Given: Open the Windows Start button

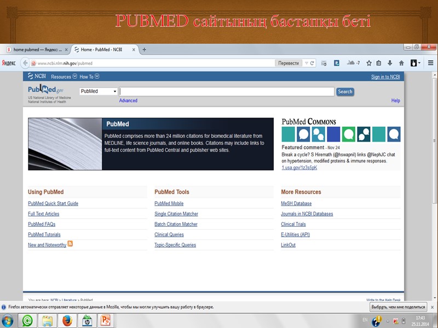Looking at the screenshot, I should pyautogui.click(x=8, y=321).
